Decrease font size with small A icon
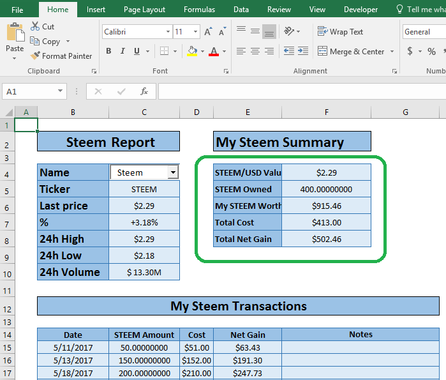Screen dimensions: 446x380 [x=222, y=31]
